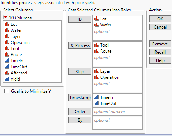This screenshot has width=172, height=136.
Task: Open Help for this dialog
Action: [160, 60]
